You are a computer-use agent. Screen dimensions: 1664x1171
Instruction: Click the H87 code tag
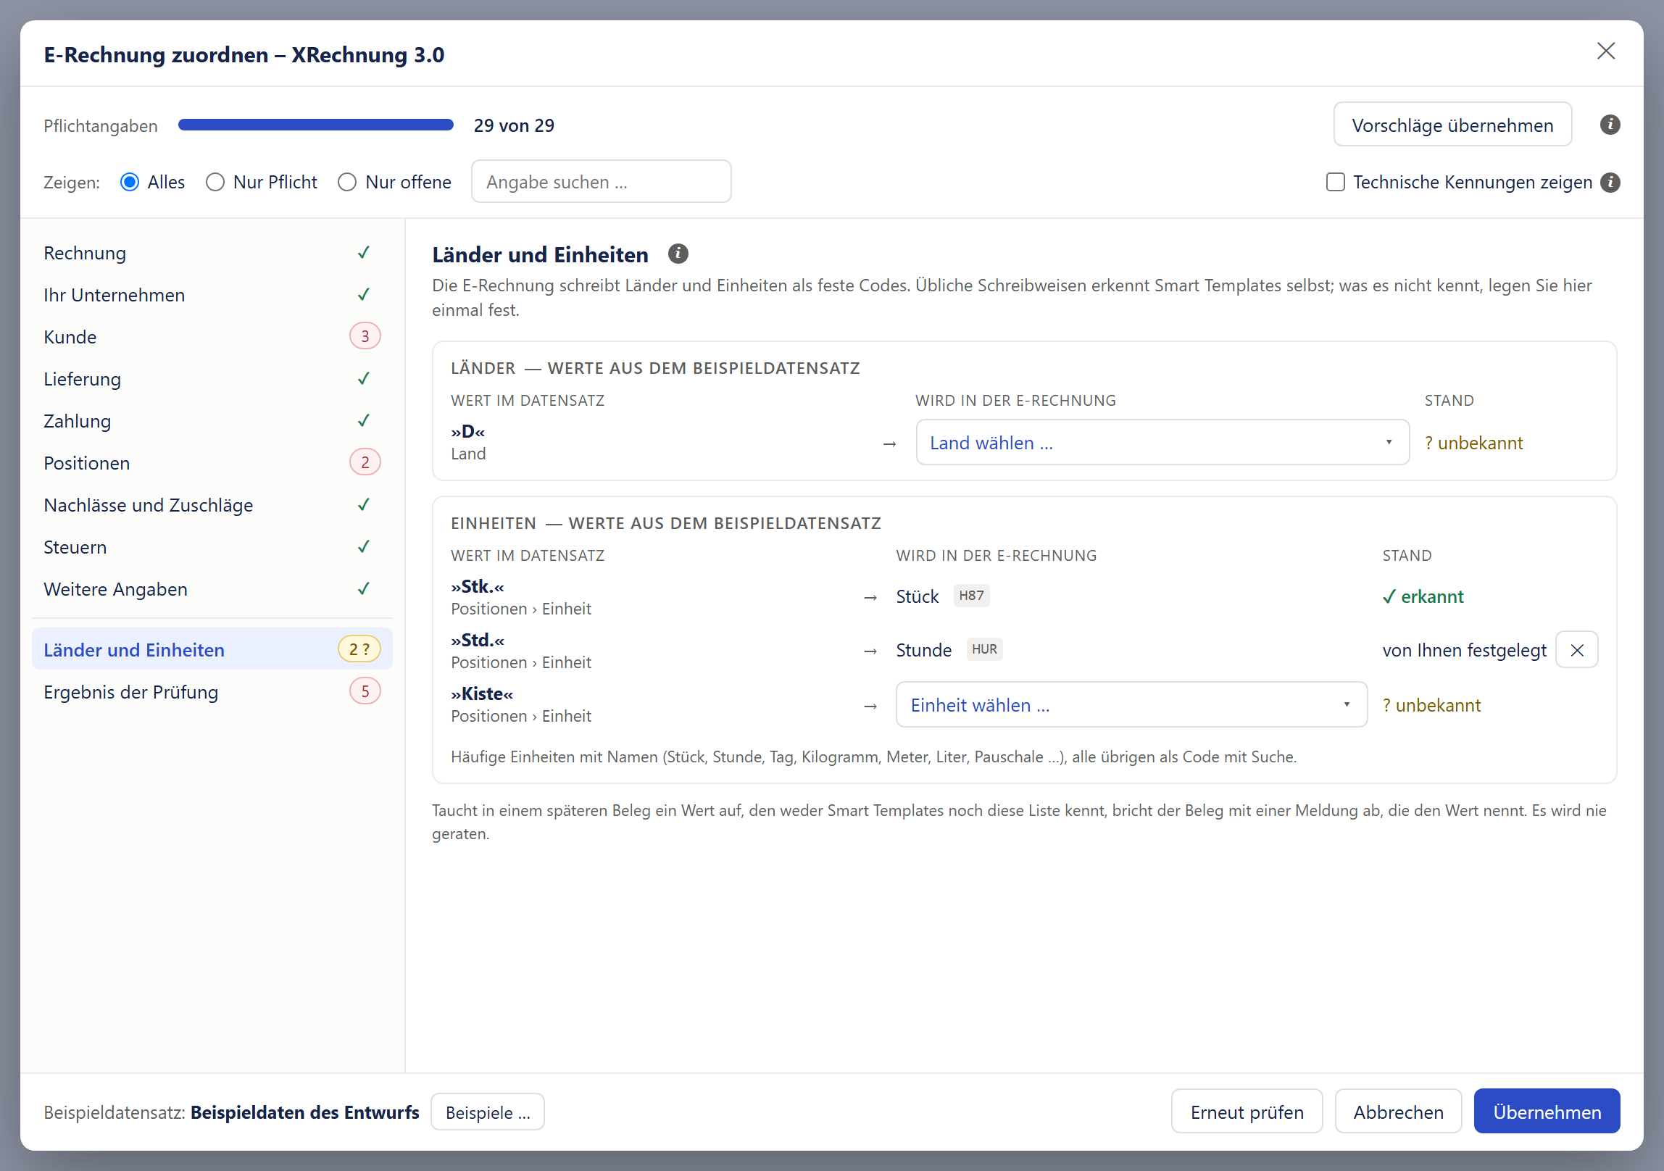point(971,596)
